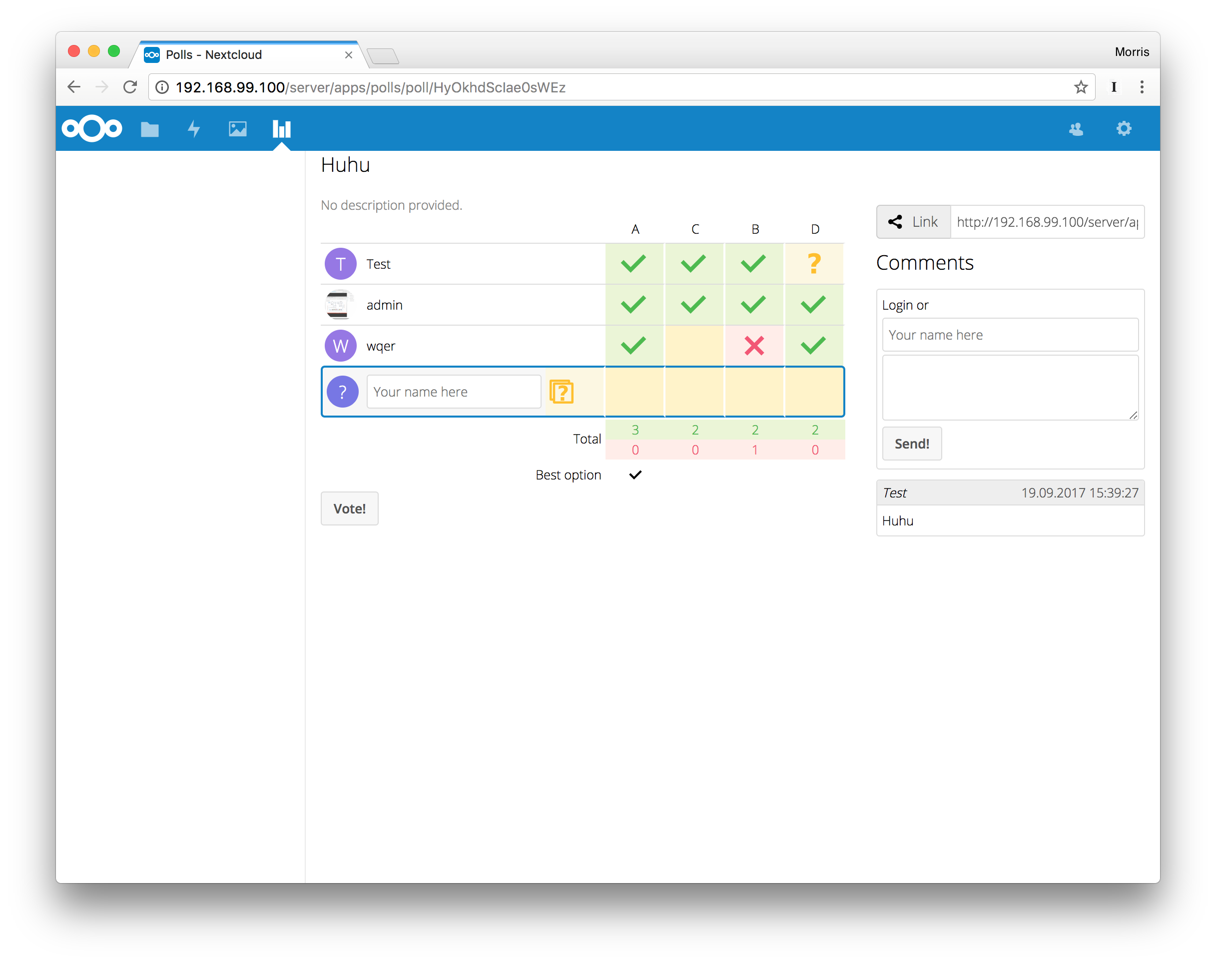The width and height of the screenshot is (1216, 963).
Task: Click the comment text area
Action: [1010, 387]
